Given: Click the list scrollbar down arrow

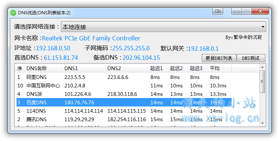Looking at the screenshot, I should pyautogui.click(x=262, y=123).
